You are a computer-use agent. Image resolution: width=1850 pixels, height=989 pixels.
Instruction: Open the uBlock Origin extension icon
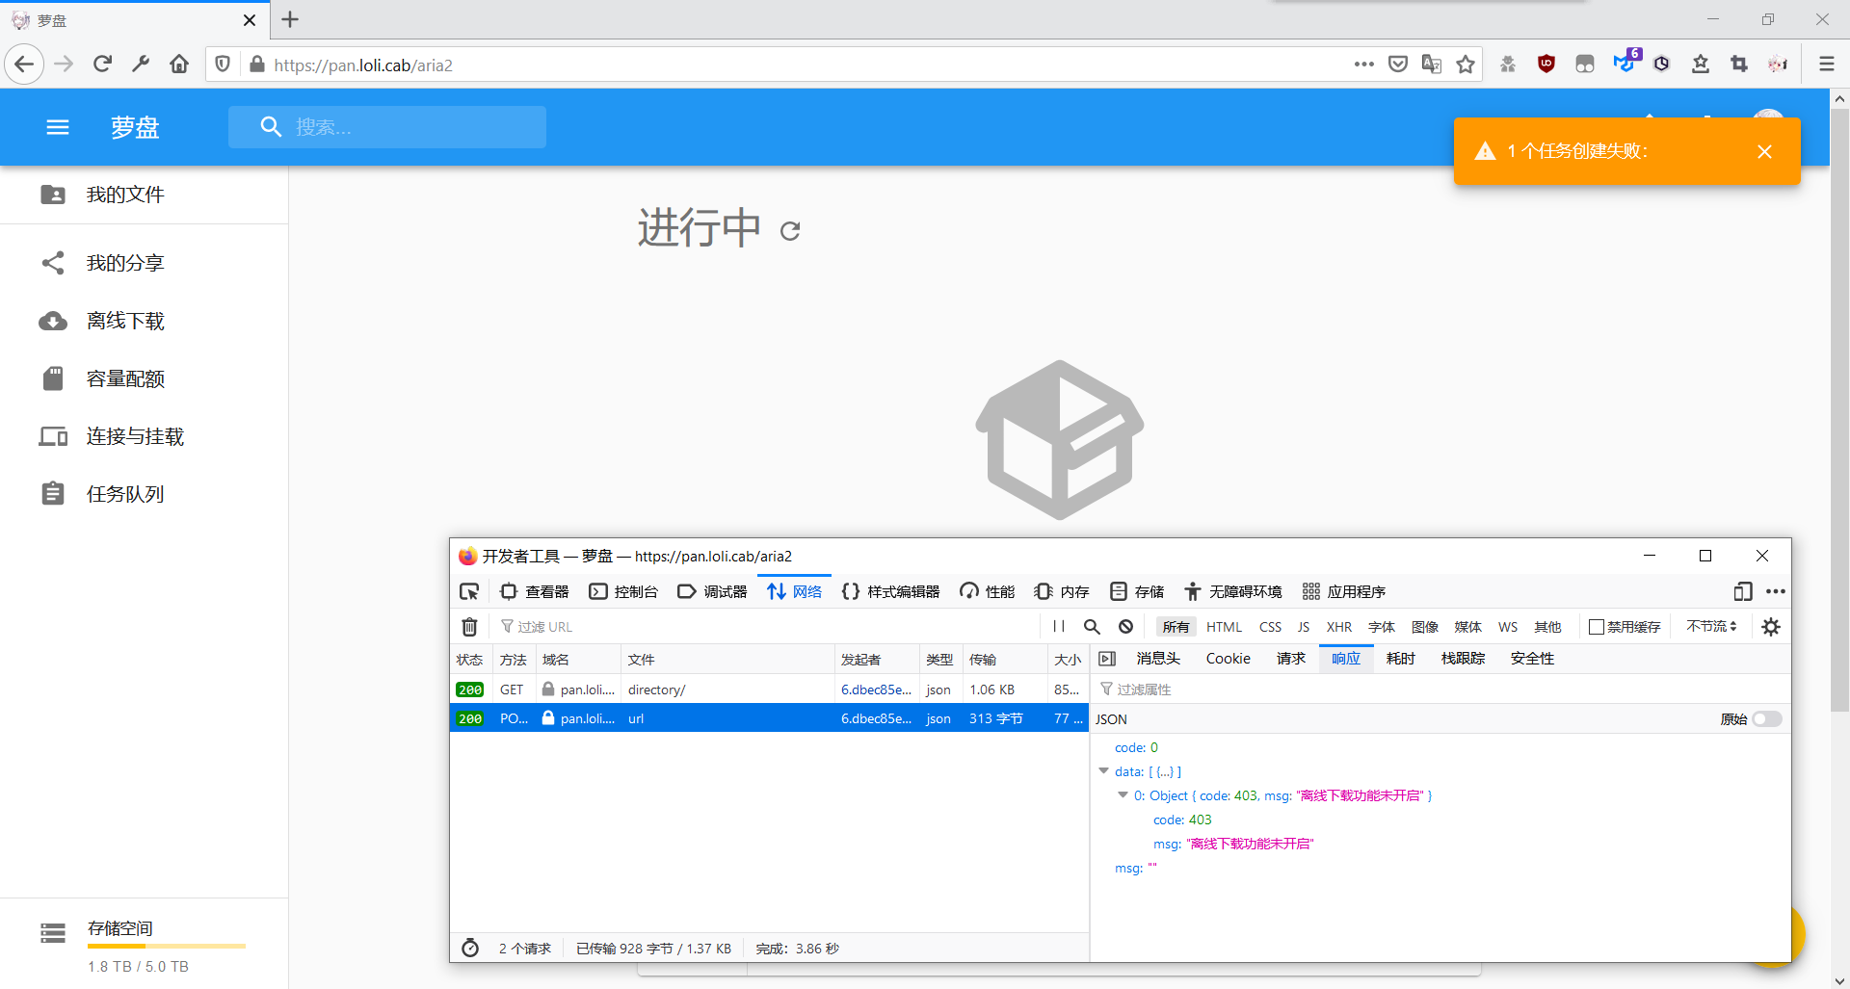[1546, 65]
